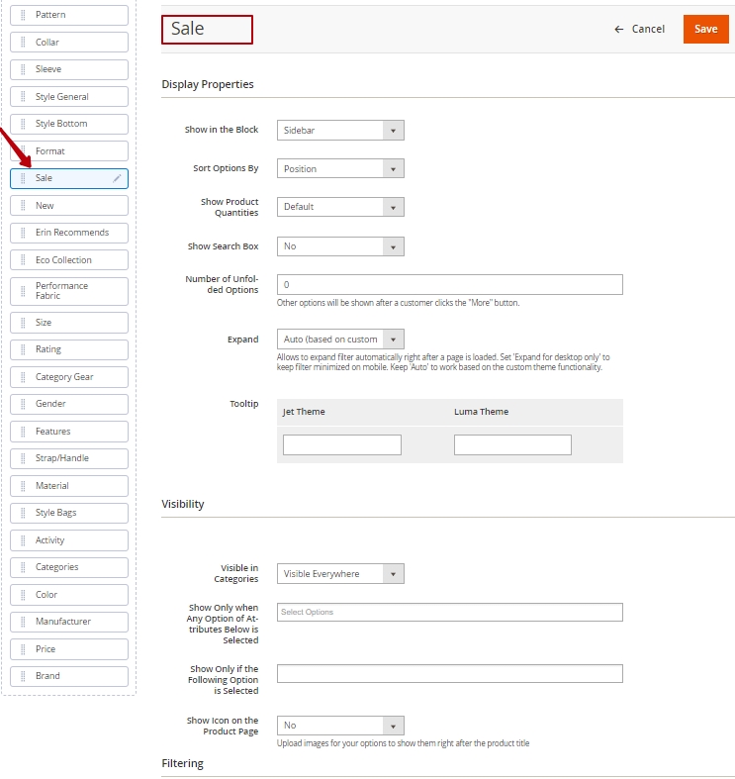Click the drag handle icon next to Color
Image resolution: width=735 pixels, height=779 pixels.
24,595
